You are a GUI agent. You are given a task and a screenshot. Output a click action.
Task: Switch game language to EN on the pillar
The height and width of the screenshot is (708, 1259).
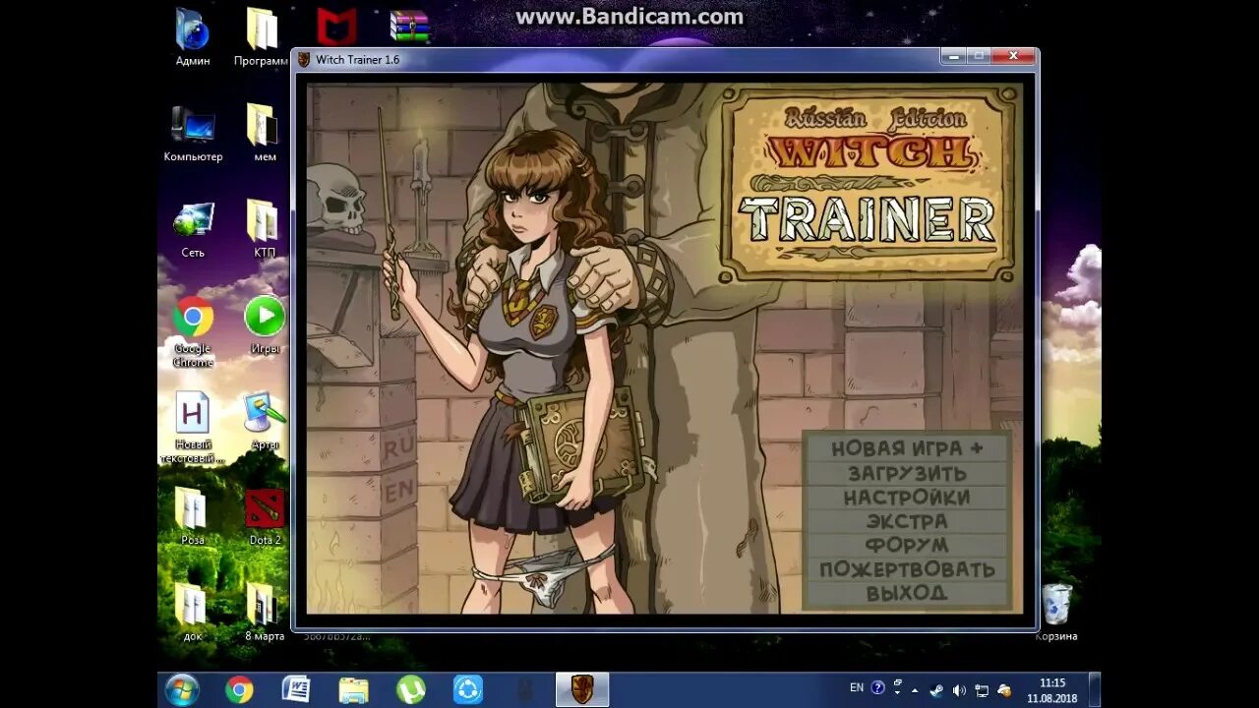(398, 492)
